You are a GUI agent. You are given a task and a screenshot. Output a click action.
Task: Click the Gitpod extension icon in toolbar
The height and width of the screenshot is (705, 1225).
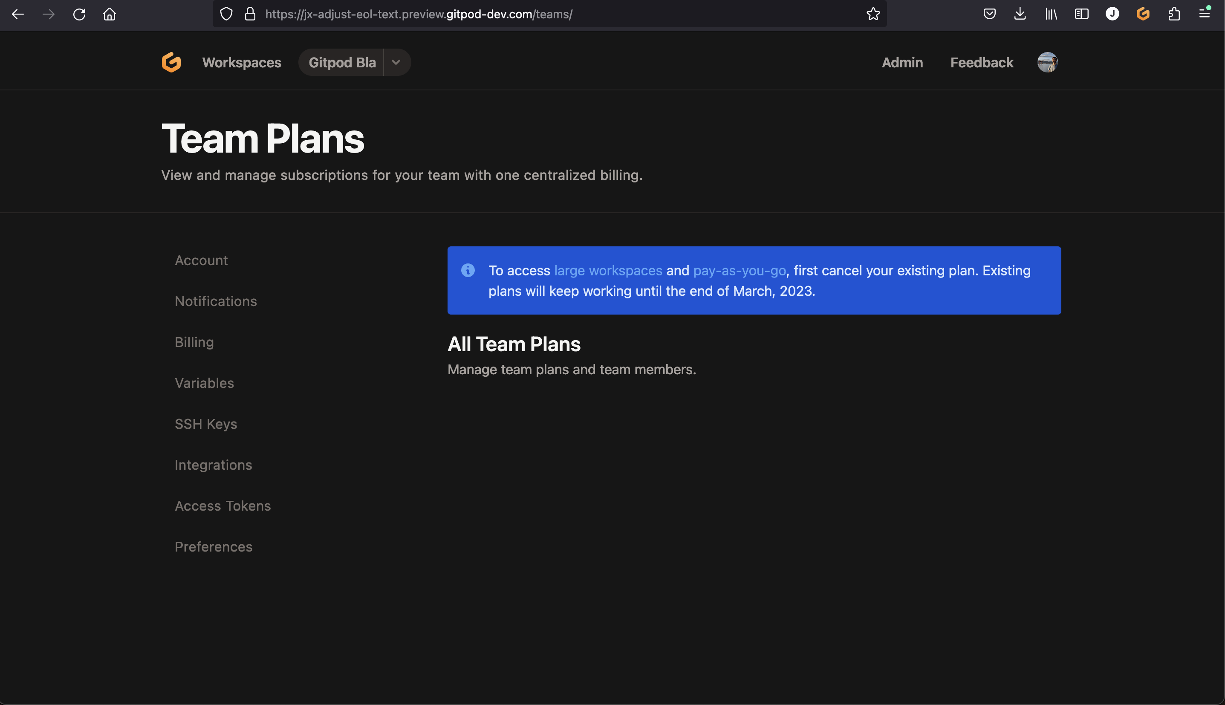[x=1143, y=14]
